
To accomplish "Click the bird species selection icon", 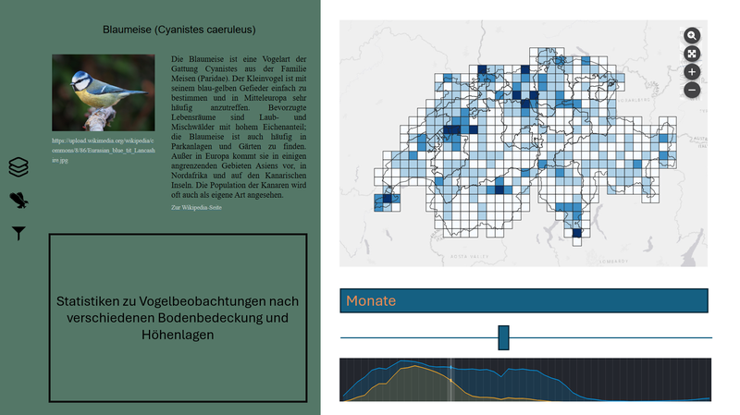I will pos(18,200).
